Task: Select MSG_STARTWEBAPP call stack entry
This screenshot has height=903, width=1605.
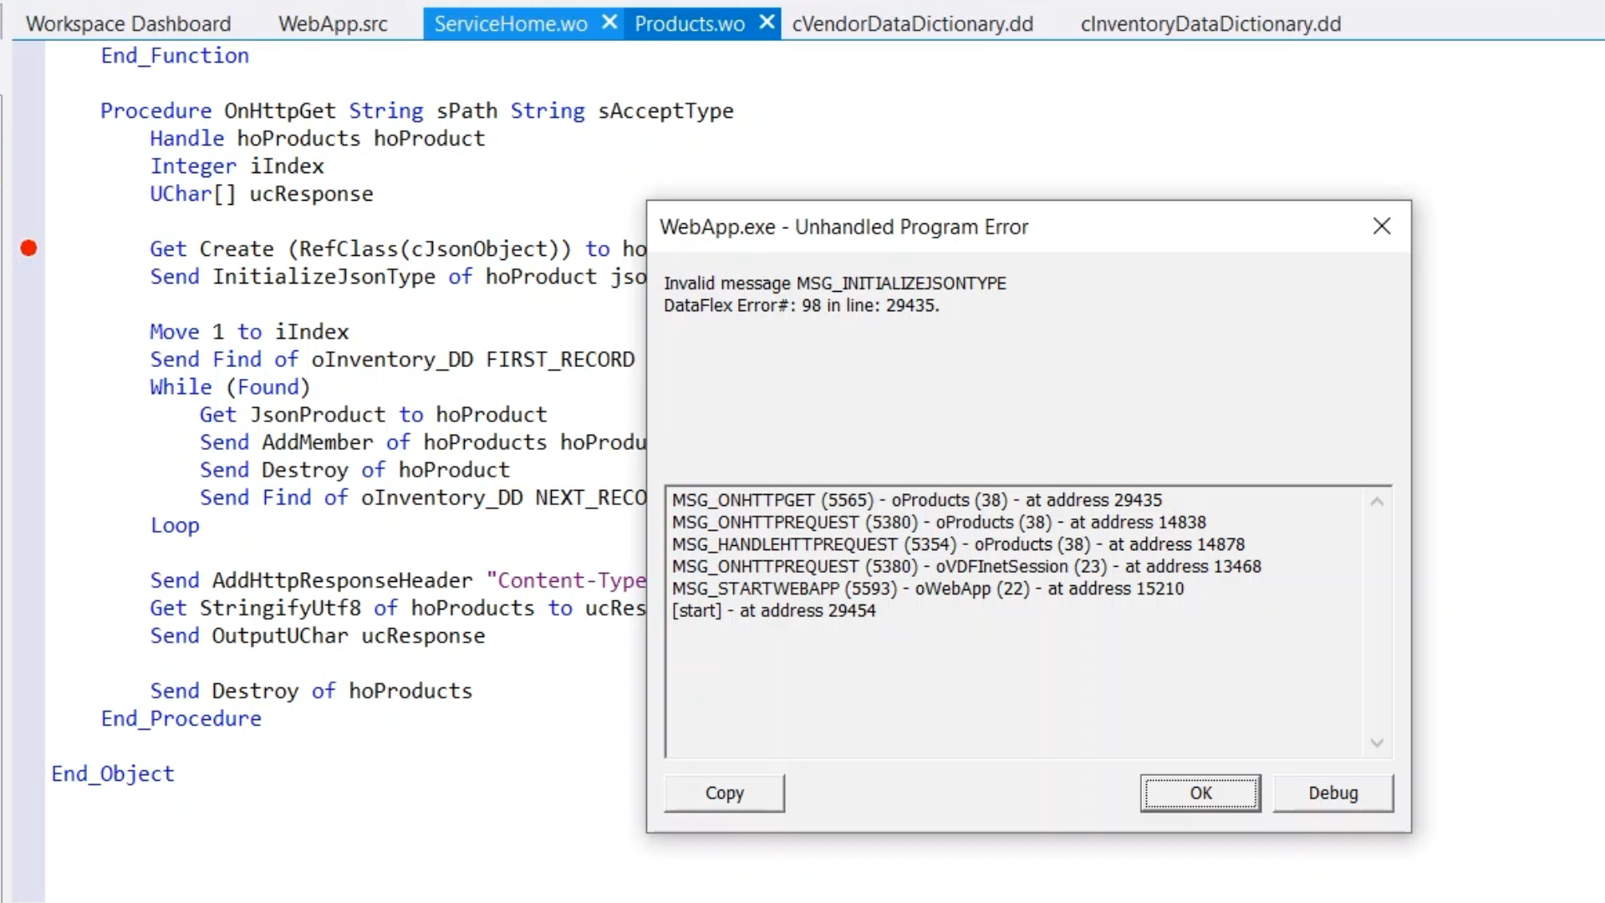Action: point(927,589)
